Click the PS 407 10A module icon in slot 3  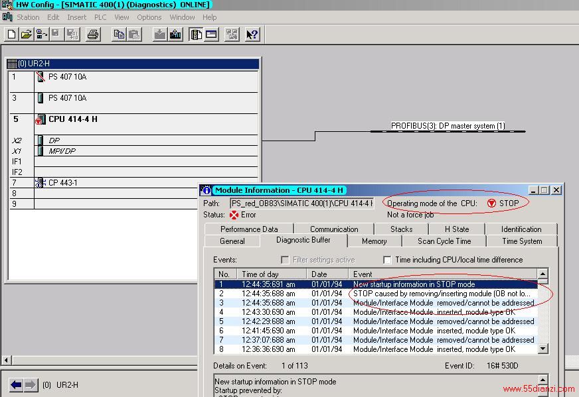(x=41, y=98)
